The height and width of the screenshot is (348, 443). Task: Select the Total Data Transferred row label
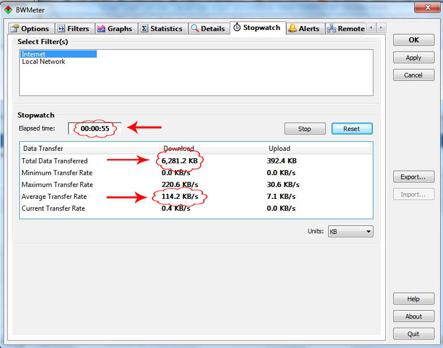pyautogui.click(x=54, y=161)
